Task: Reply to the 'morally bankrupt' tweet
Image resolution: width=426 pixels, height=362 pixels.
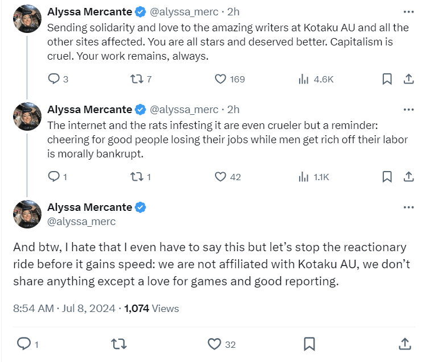Action: pos(53,177)
